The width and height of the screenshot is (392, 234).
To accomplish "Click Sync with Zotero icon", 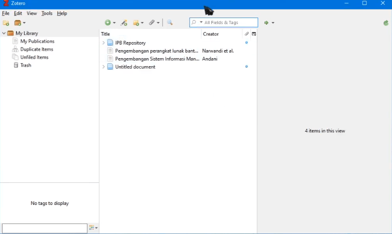I will pyautogui.click(x=385, y=23).
